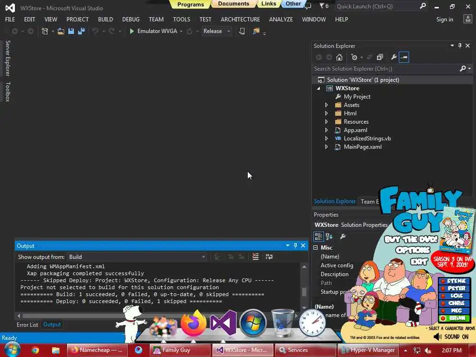Open the TOOLS menu
Viewport: 476px width, 357px height.
point(182,20)
